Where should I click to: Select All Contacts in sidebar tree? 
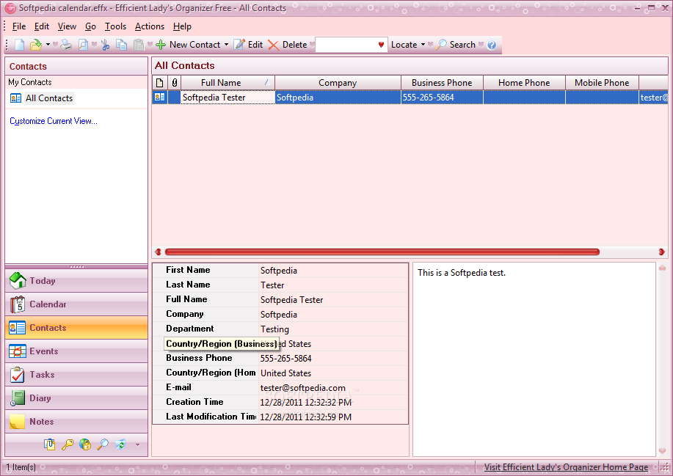tap(49, 98)
